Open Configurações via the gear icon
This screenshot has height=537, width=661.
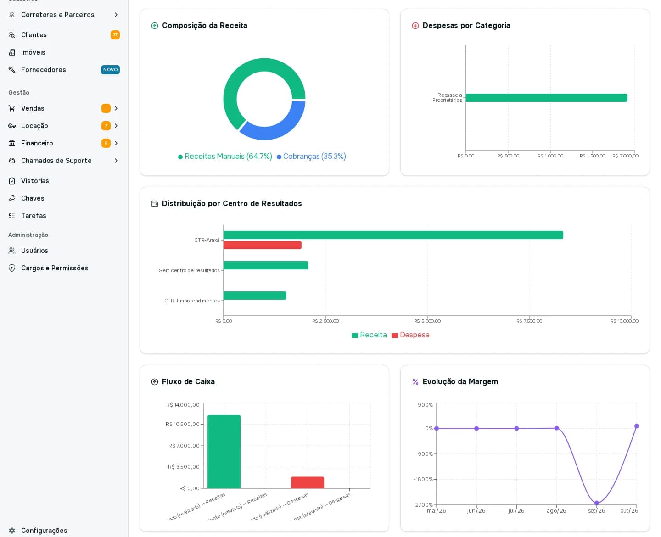12,531
